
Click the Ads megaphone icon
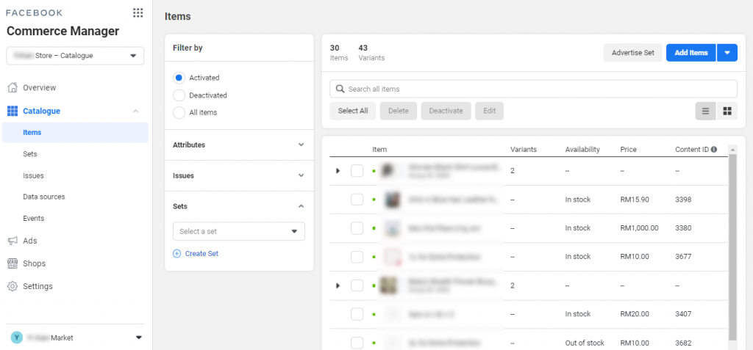pos(13,241)
